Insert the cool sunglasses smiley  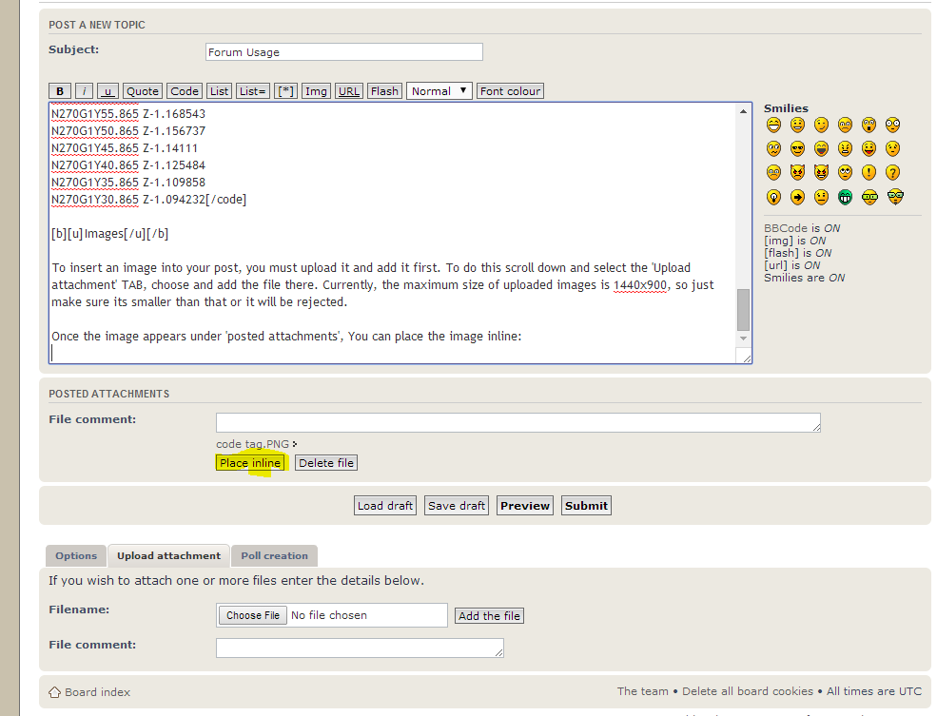coord(797,148)
